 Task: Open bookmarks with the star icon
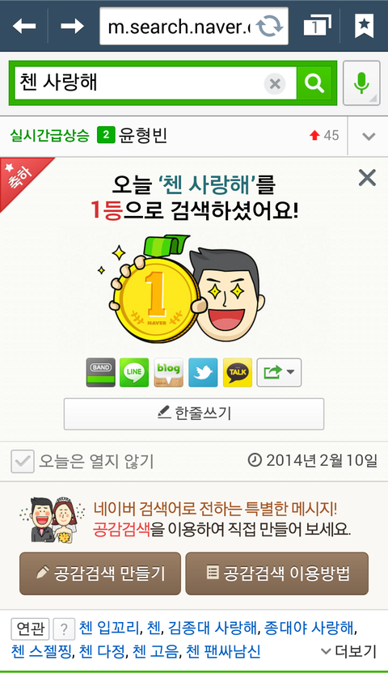click(x=364, y=26)
